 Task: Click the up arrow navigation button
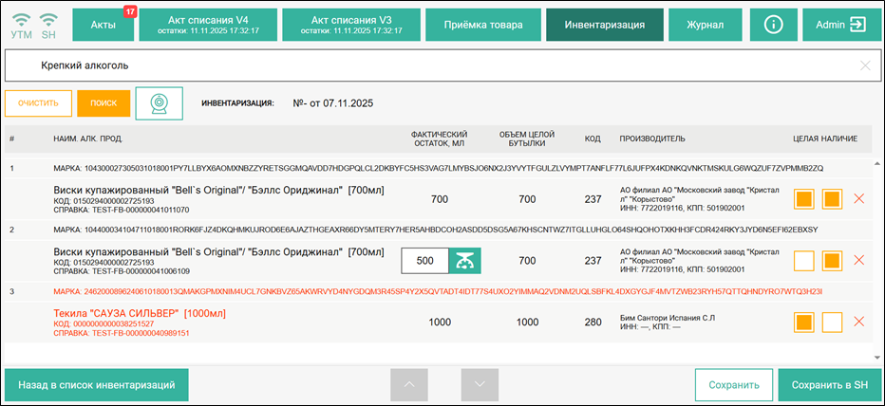(410, 384)
